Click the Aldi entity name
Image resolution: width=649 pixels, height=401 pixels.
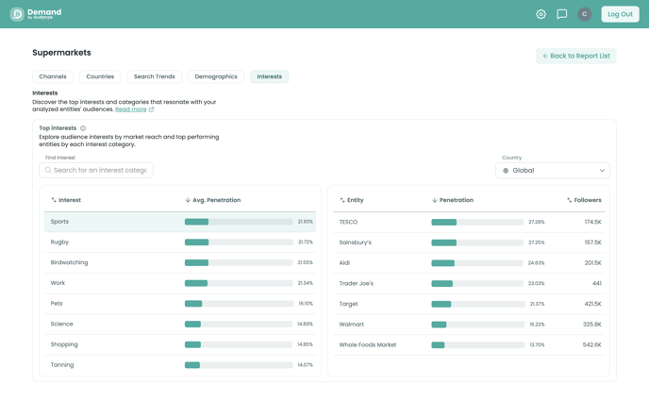(344, 263)
